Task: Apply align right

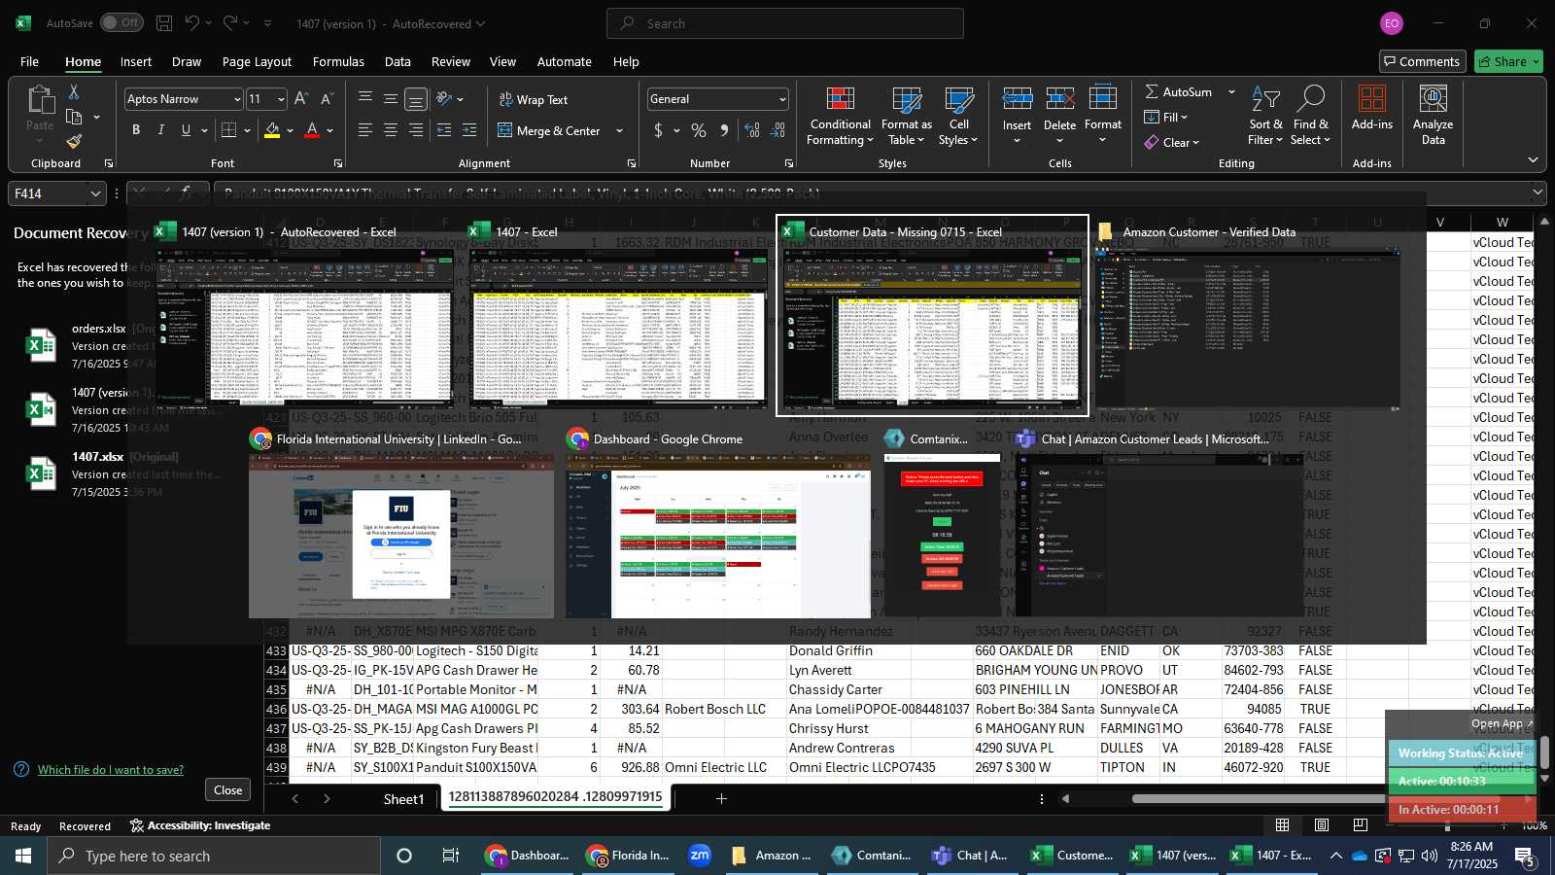Action: [416, 130]
